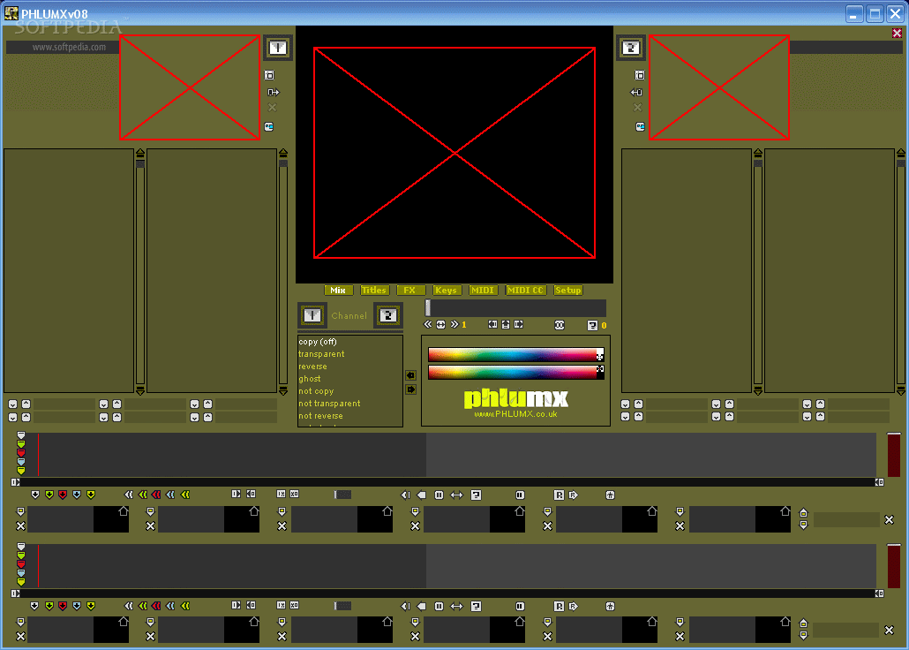The width and height of the screenshot is (909, 650).
Task: Click the center-fade icon between the chevrons
Action: click(x=440, y=324)
